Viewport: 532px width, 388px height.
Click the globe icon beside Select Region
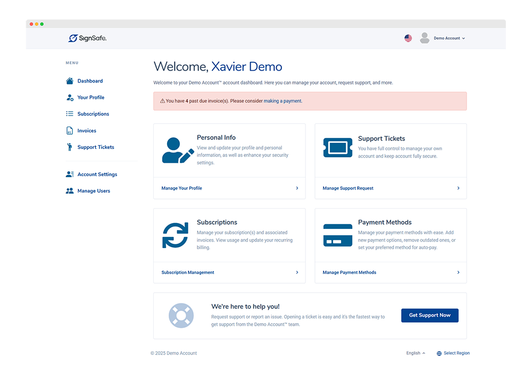tap(439, 353)
